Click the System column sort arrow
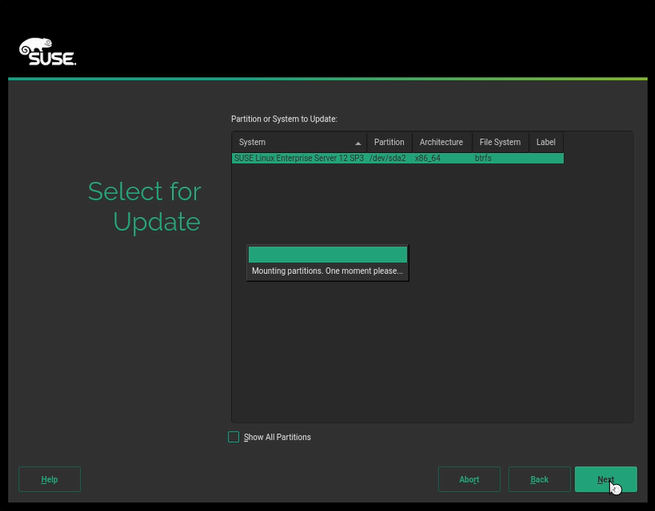 pyautogui.click(x=358, y=143)
